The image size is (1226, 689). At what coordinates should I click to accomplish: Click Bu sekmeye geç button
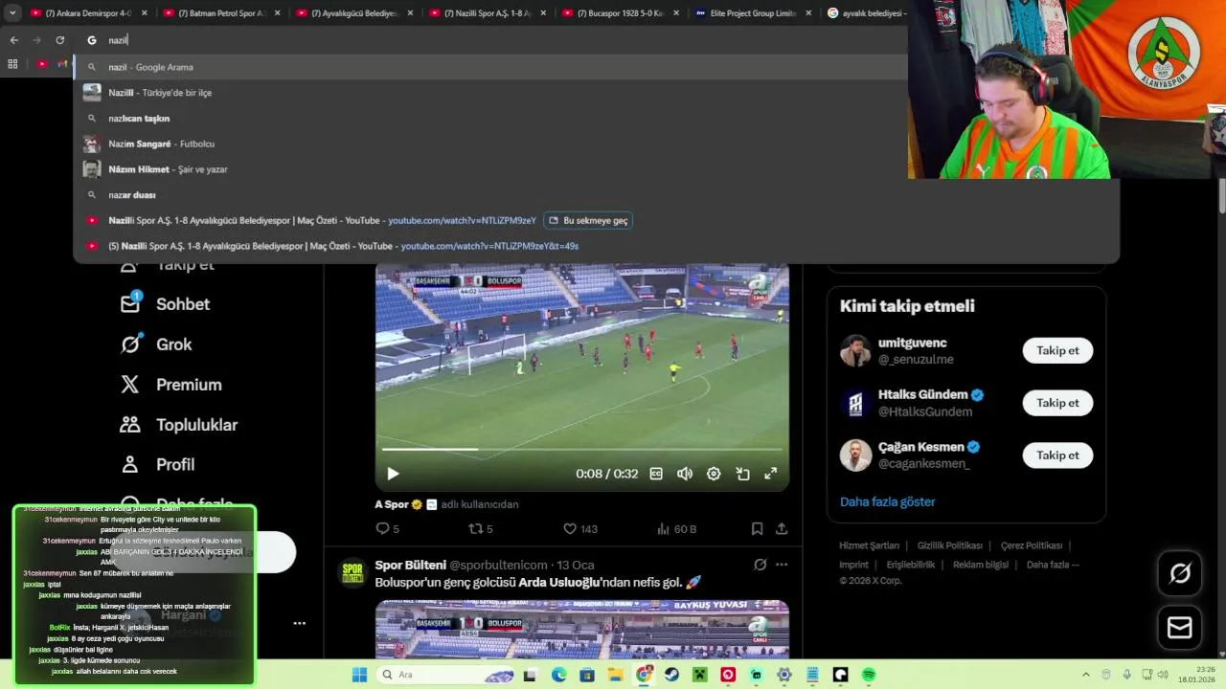tap(588, 220)
